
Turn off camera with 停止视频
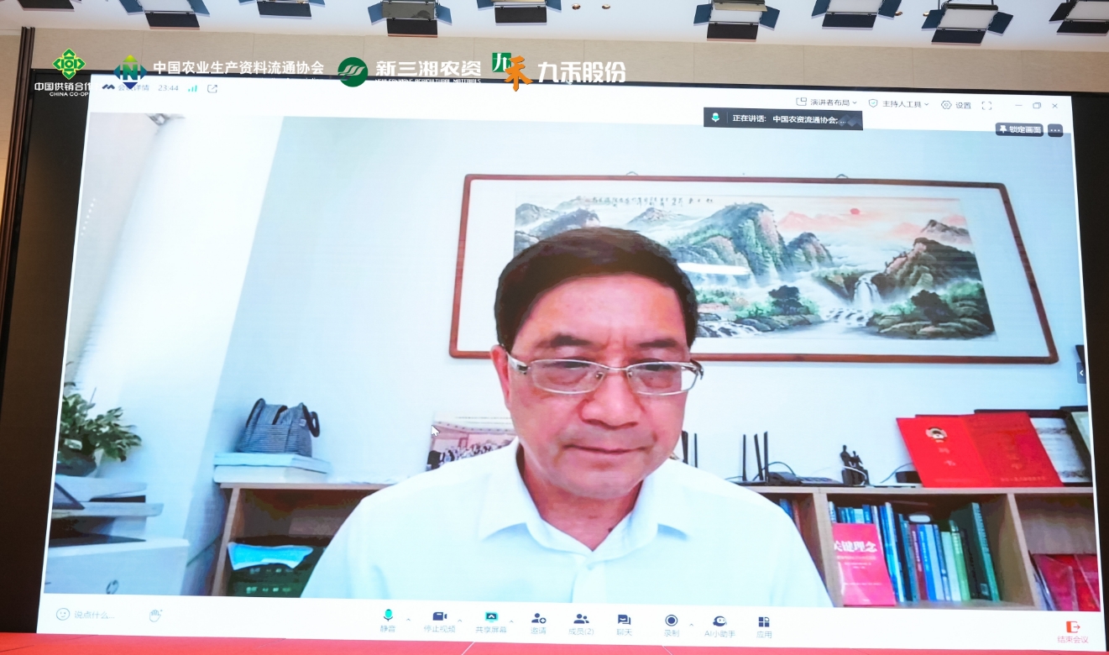tap(440, 622)
